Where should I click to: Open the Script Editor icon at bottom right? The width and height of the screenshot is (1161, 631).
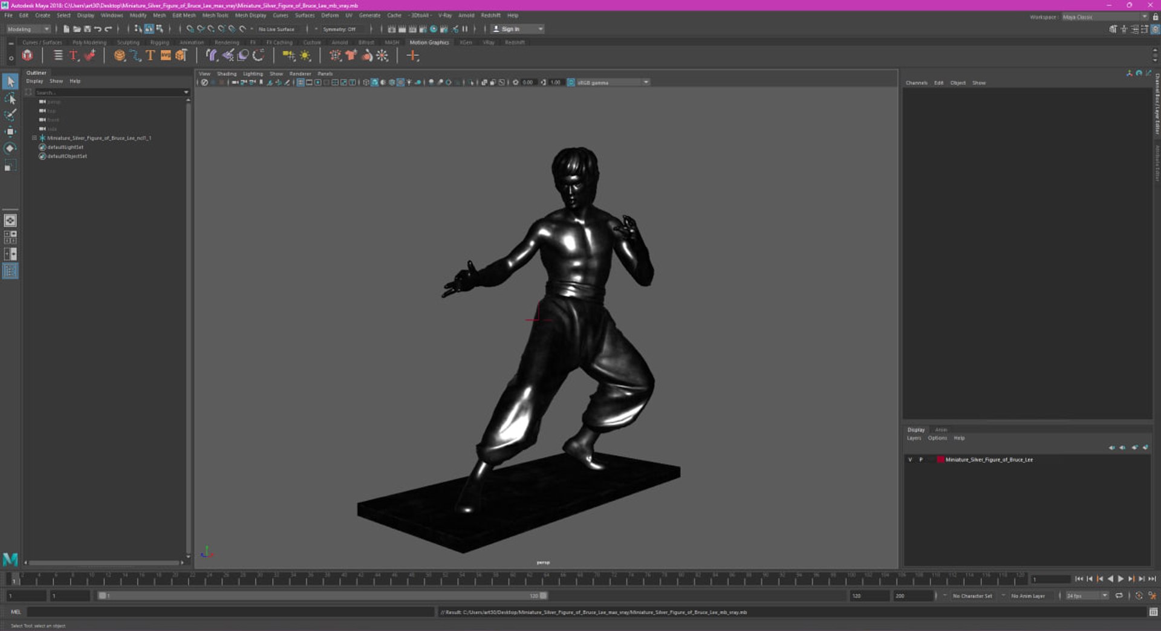pos(1153,612)
